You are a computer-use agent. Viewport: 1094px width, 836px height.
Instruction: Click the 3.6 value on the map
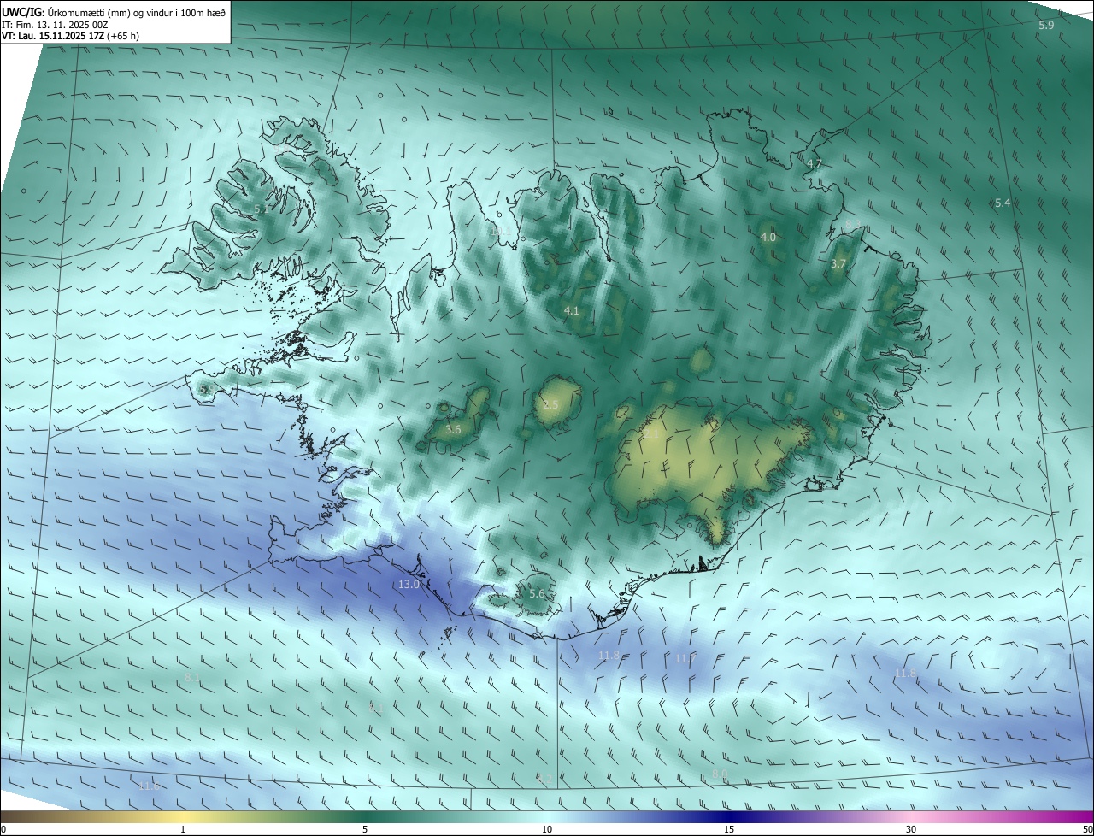pyautogui.click(x=453, y=429)
